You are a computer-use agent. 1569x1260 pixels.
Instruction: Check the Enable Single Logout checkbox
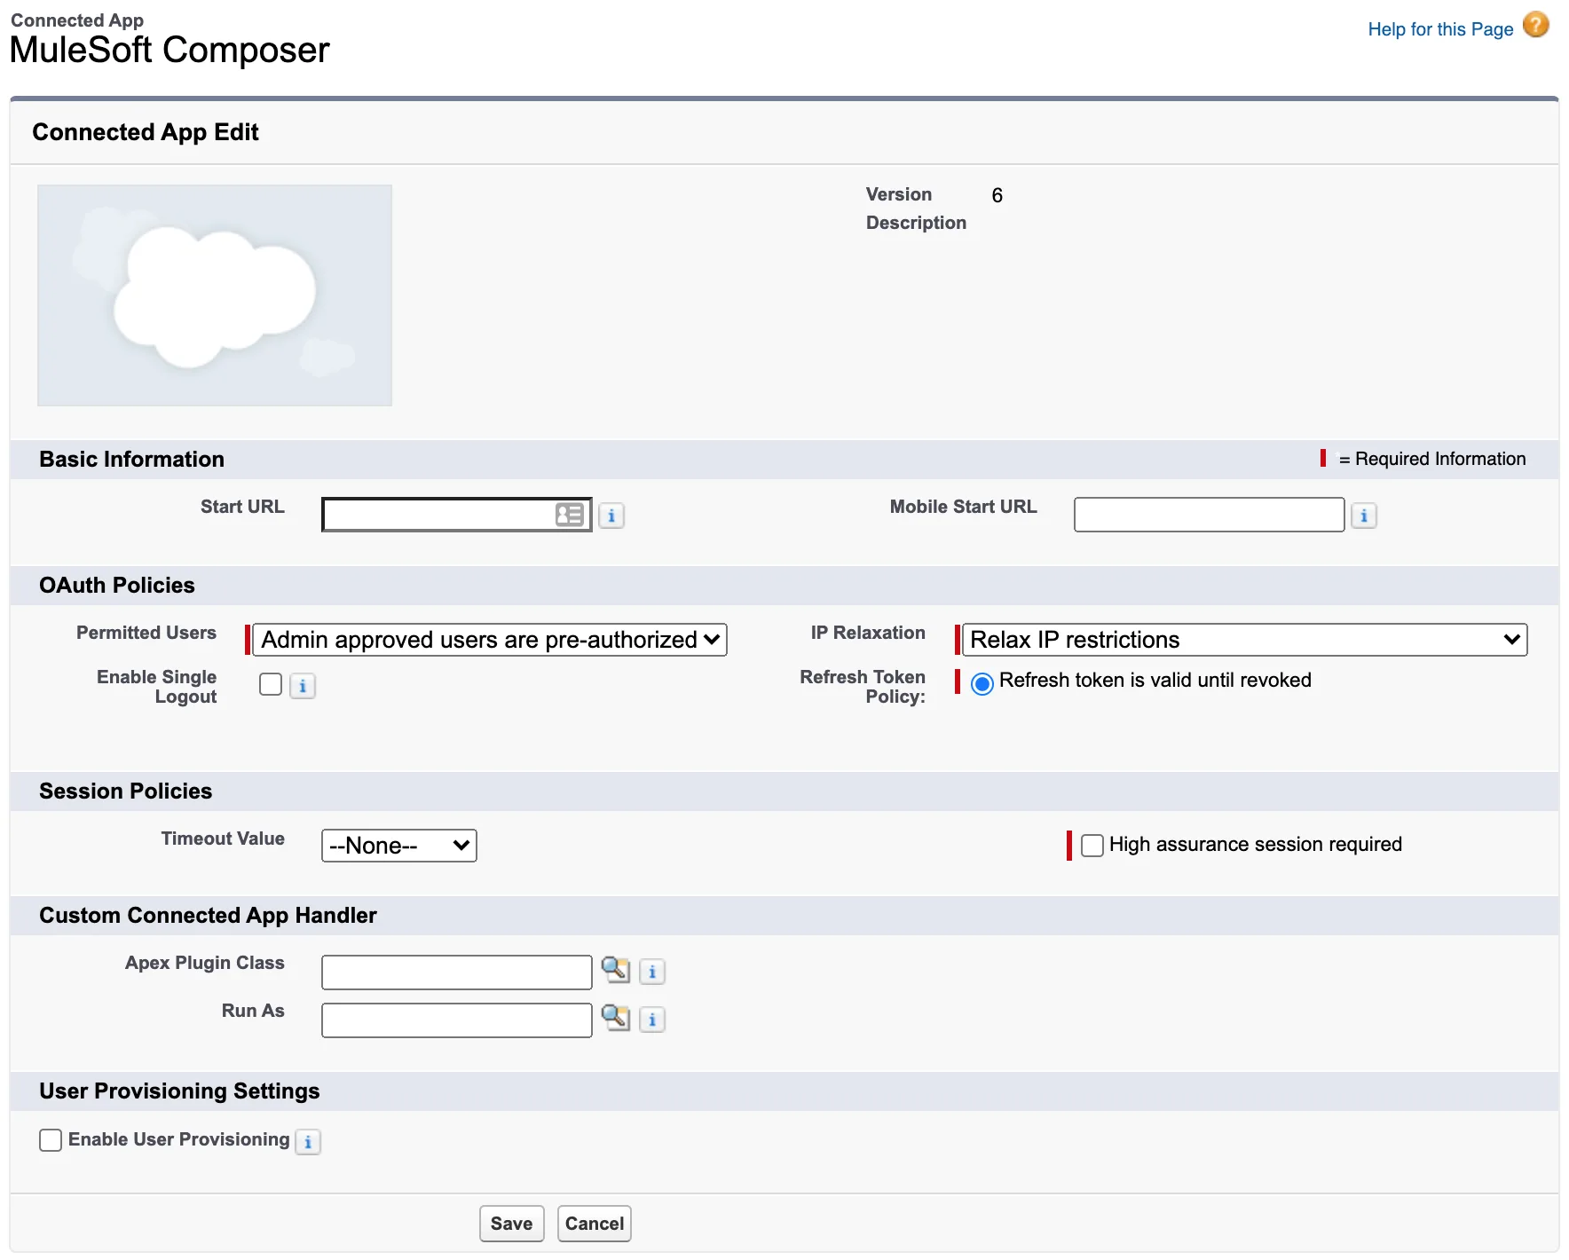point(271,684)
